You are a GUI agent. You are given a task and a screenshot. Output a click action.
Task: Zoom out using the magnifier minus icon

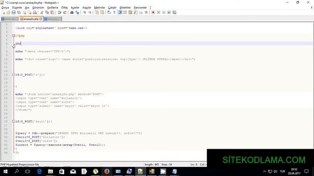(x=90, y=13)
